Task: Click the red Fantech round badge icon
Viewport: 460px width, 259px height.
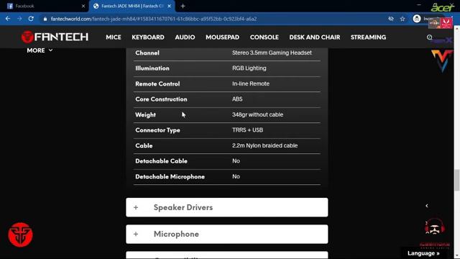Action: [20, 235]
